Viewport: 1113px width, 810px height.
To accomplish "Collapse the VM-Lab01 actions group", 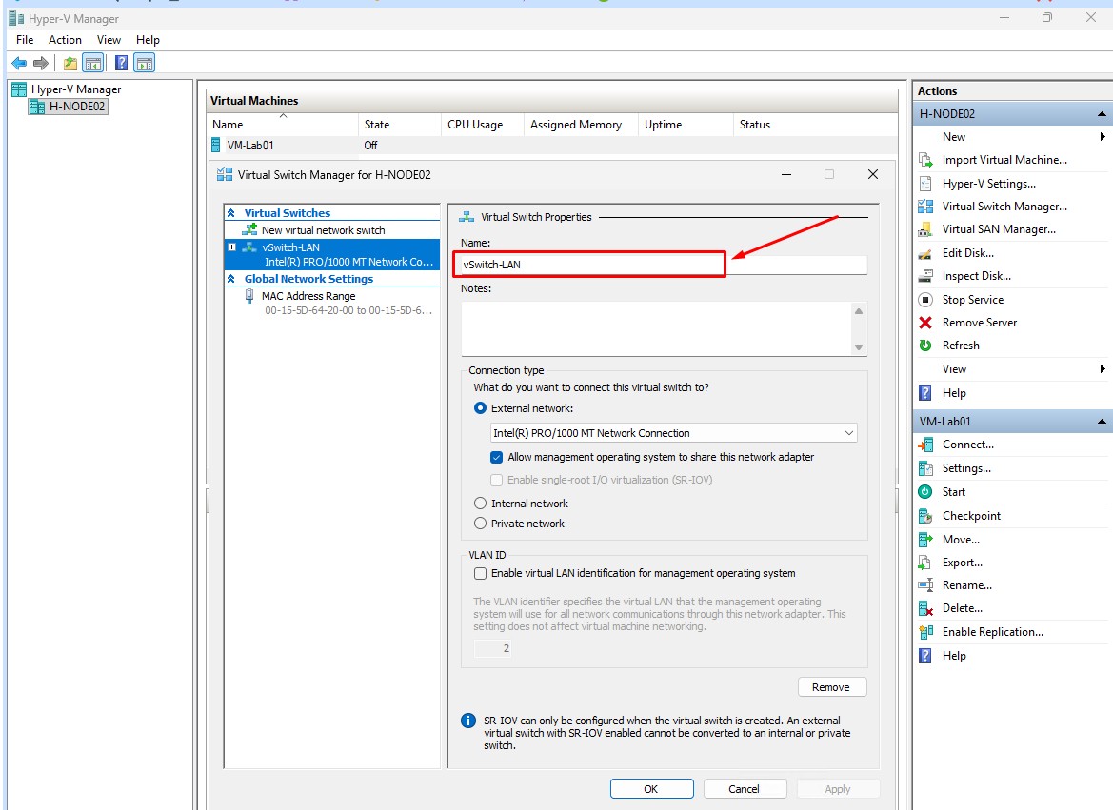I will (x=1102, y=421).
